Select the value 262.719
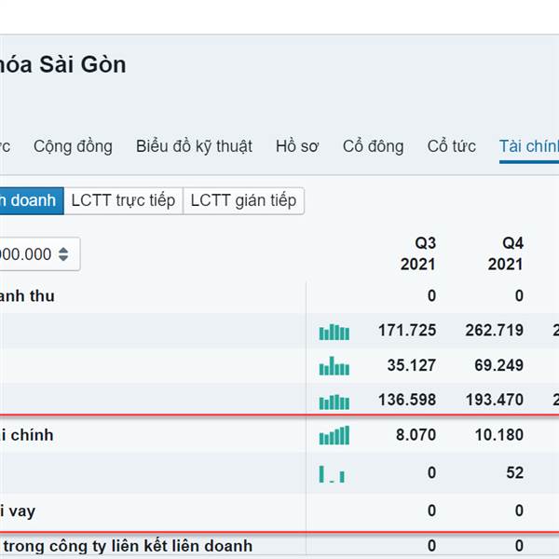 click(x=495, y=331)
